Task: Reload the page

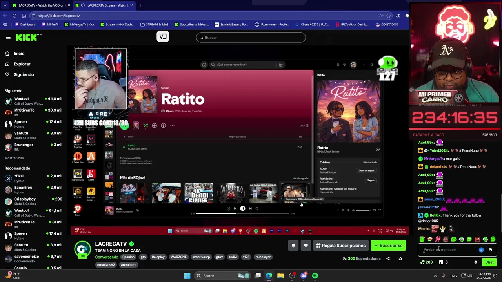Action: point(15,16)
